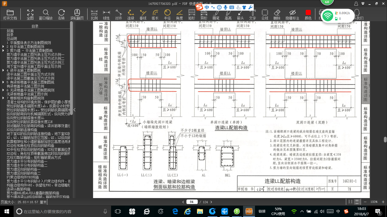Open Sogou emoji smiley panel

[219, 7]
